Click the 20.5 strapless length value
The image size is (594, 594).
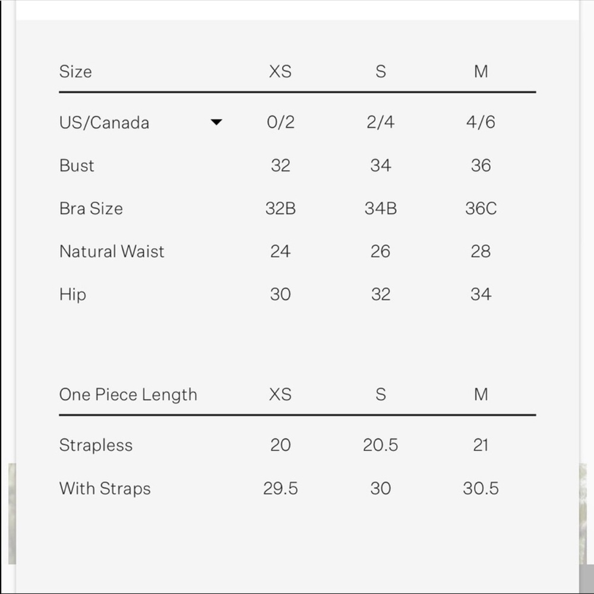(x=381, y=445)
